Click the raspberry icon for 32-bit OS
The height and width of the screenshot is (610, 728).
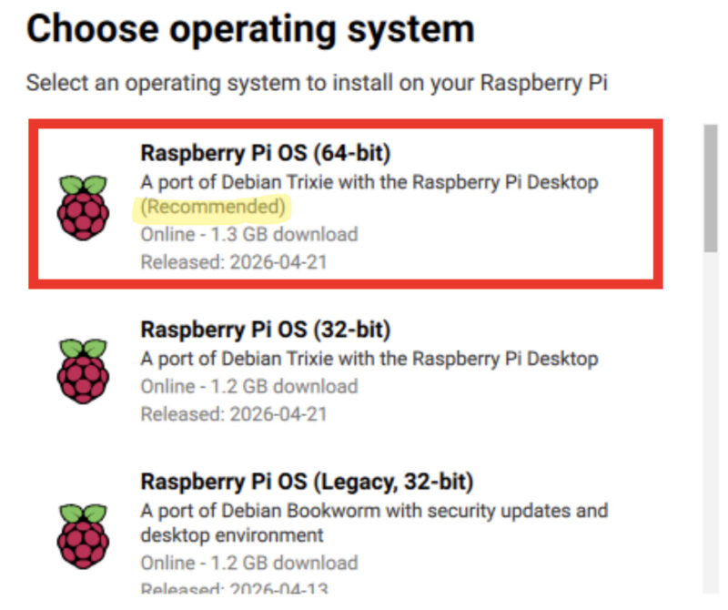[83, 371]
